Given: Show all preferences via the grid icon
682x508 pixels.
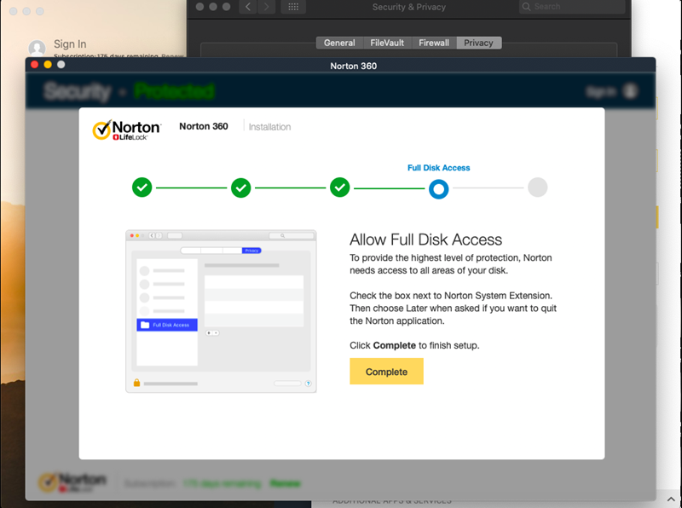Looking at the screenshot, I should pos(293,7).
